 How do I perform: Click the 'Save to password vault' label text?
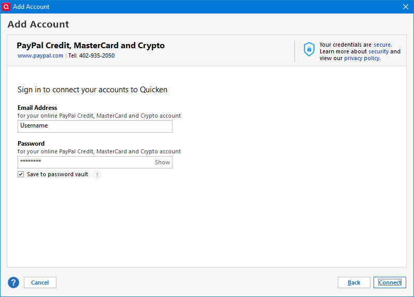[x=58, y=174]
